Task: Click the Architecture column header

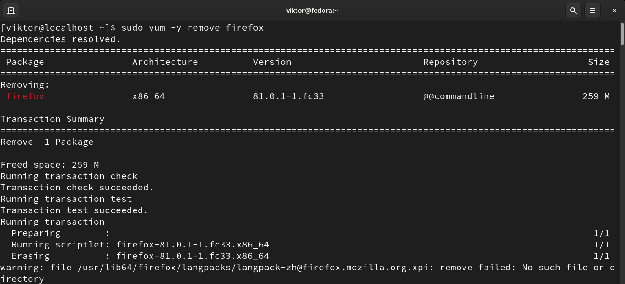Action: click(165, 62)
